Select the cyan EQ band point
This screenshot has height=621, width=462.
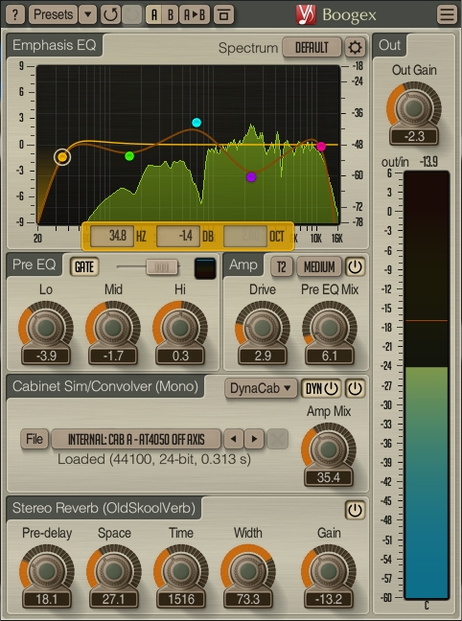pyautogui.click(x=196, y=123)
